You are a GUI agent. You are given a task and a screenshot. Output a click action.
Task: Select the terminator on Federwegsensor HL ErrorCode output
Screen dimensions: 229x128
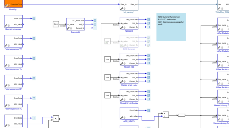(x=34, y=98)
